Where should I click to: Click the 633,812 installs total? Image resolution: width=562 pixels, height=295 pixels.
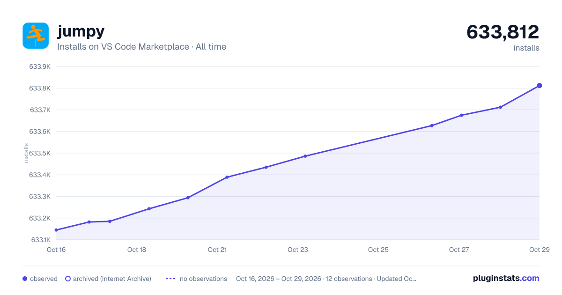(x=503, y=32)
